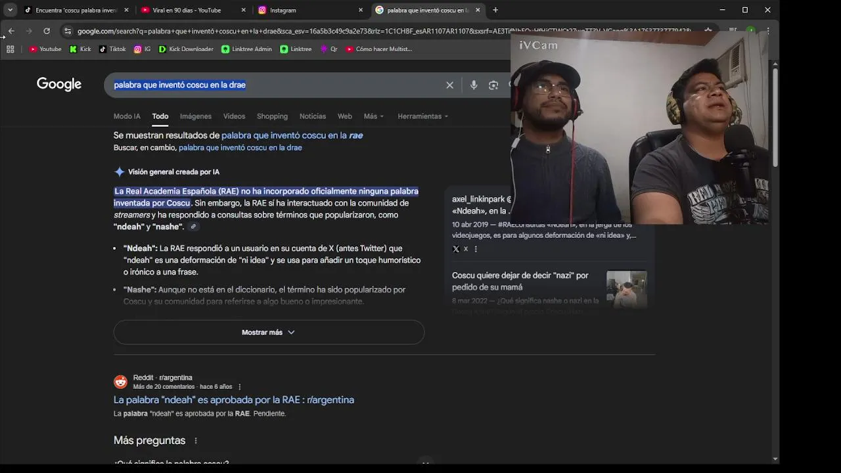Open the Qr bookmark
The image size is (841, 473).
click(329, 49)
